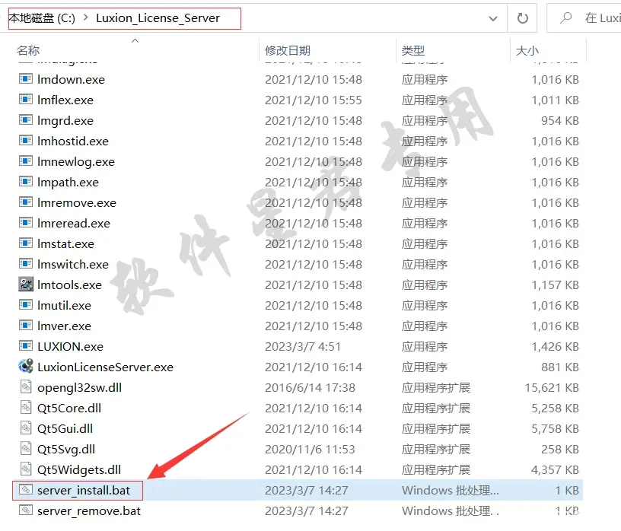Select file name lmswitch.exe
Image resolution: width=621 pixels, height=531 pixels.
coord(73,264)
